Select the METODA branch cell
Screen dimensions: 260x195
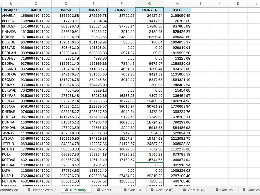click(11, 181)
